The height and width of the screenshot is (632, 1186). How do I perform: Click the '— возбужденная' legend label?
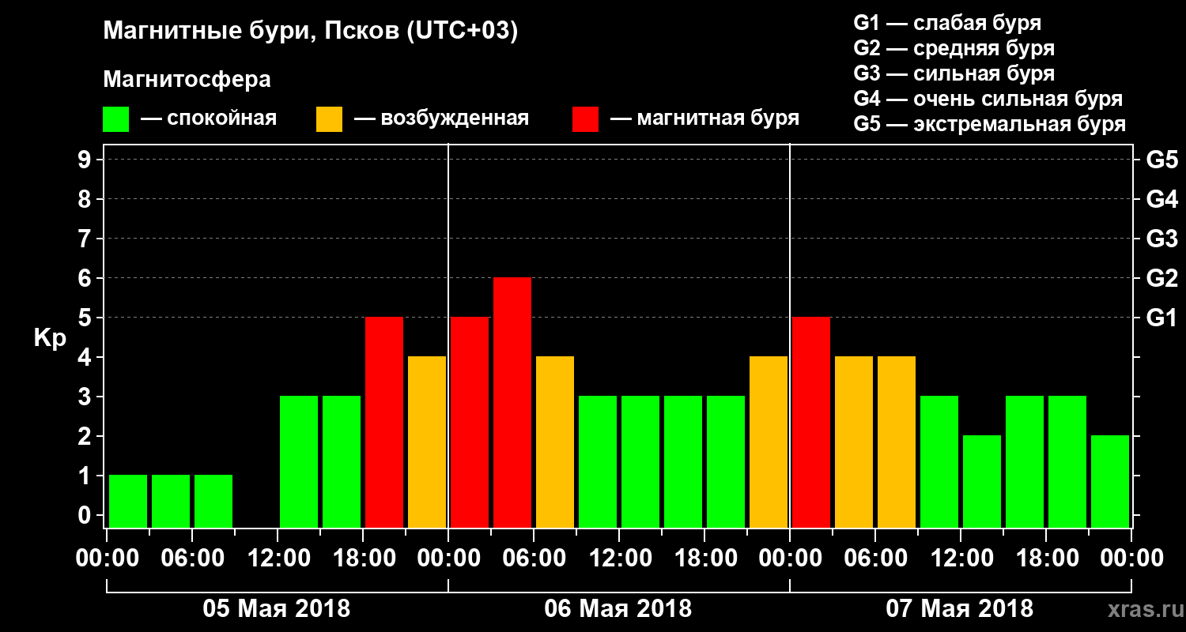441,119
